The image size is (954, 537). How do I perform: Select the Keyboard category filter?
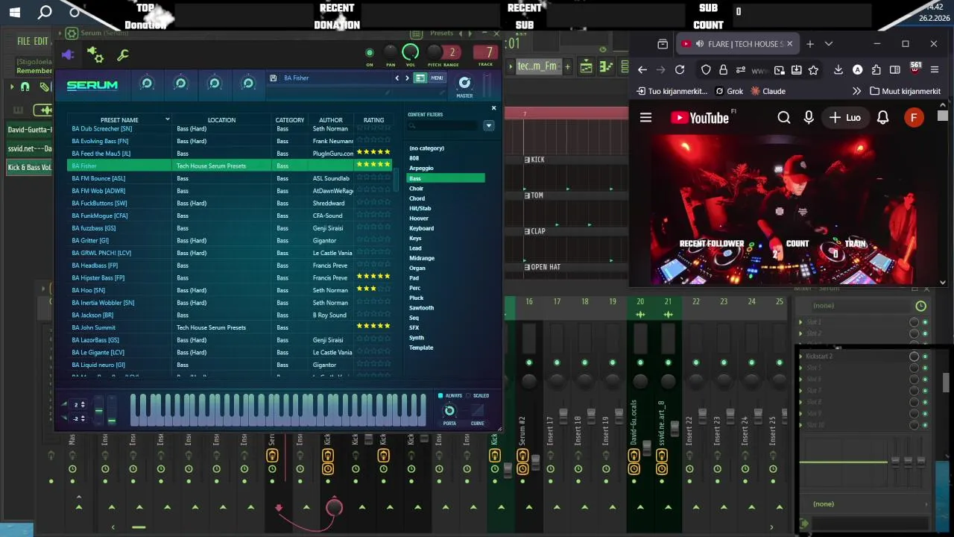[421, 228]
